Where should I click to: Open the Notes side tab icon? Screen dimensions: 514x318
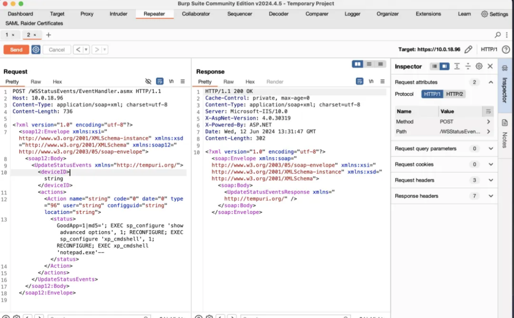tap(505, 123)
